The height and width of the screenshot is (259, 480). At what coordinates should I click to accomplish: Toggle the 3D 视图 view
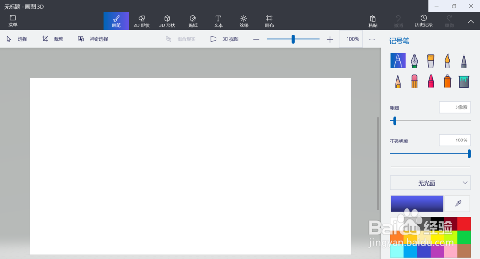click(224, 39)
